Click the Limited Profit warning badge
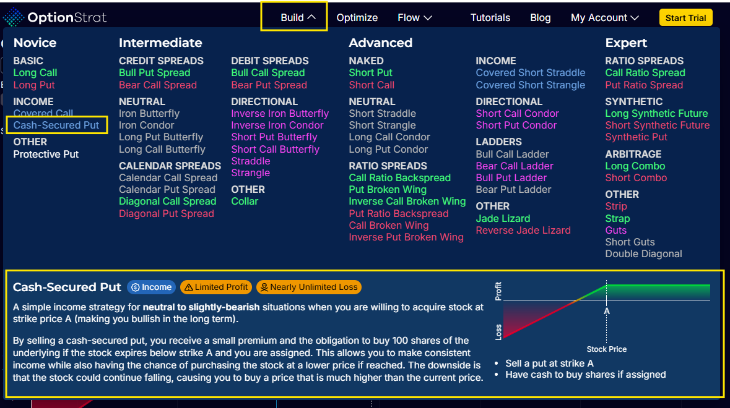The width and height of the screenshot is (730, 408). 216,287
